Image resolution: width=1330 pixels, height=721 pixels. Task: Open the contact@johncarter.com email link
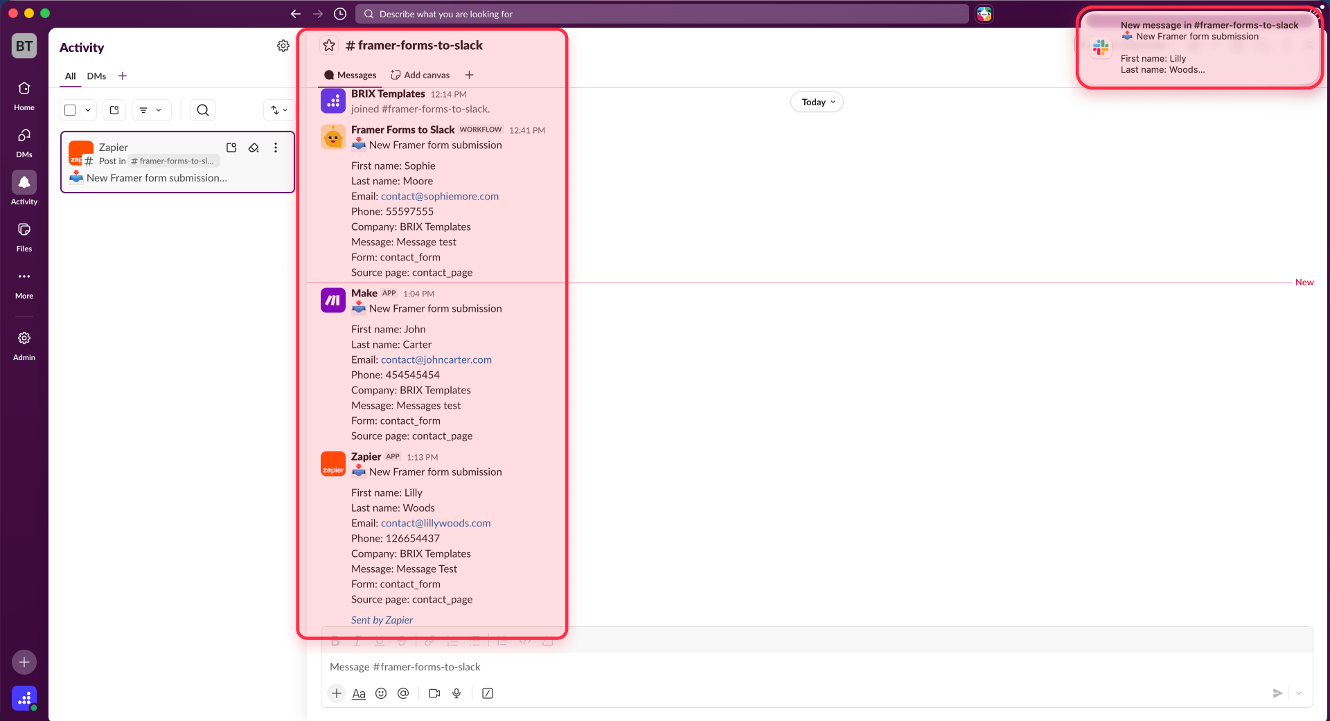[x=436, y=359]
